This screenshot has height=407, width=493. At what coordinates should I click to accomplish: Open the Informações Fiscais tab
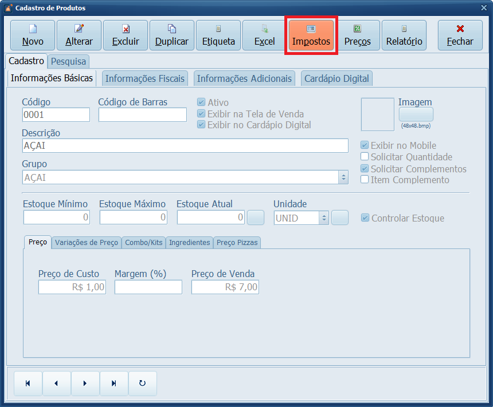click(145, 78)
